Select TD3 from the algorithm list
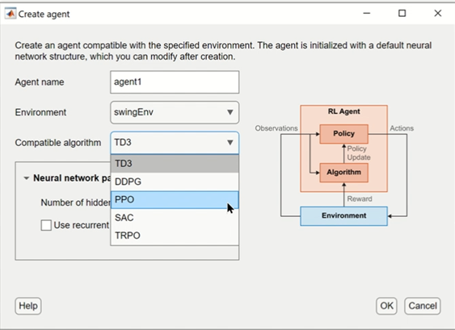The width and height of the screenshot is (455, 330). [175, 164]
